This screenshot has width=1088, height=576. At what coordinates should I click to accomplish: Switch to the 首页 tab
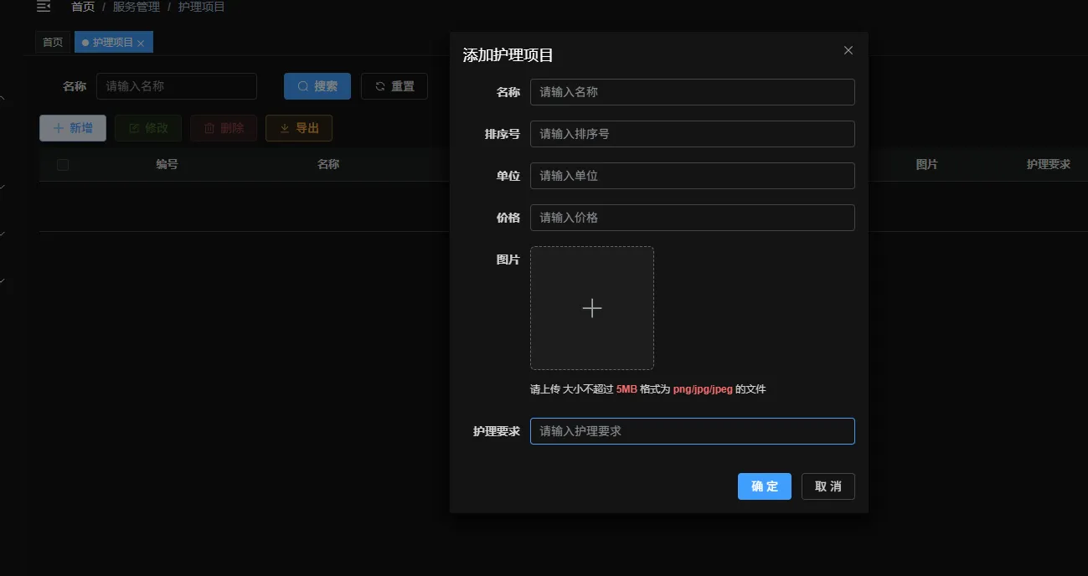(x=53, y=42)
